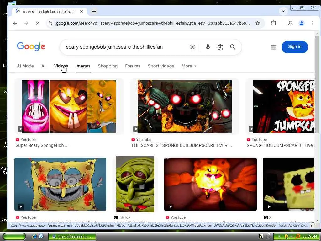Open a new browser tab
Viewport: 321px width, 241px height.
(x=94, y=12)
